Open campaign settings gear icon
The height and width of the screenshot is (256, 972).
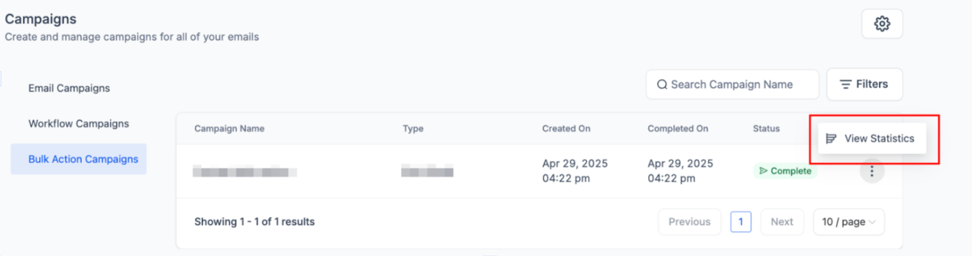(x=882, y=24)
